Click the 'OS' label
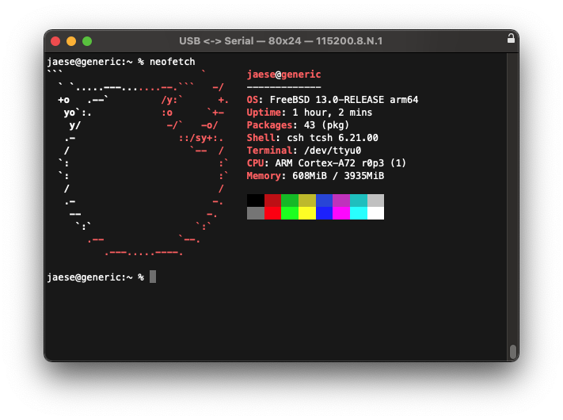The width and height of the screenshot is (563, 420). click(x=253, y=100)
